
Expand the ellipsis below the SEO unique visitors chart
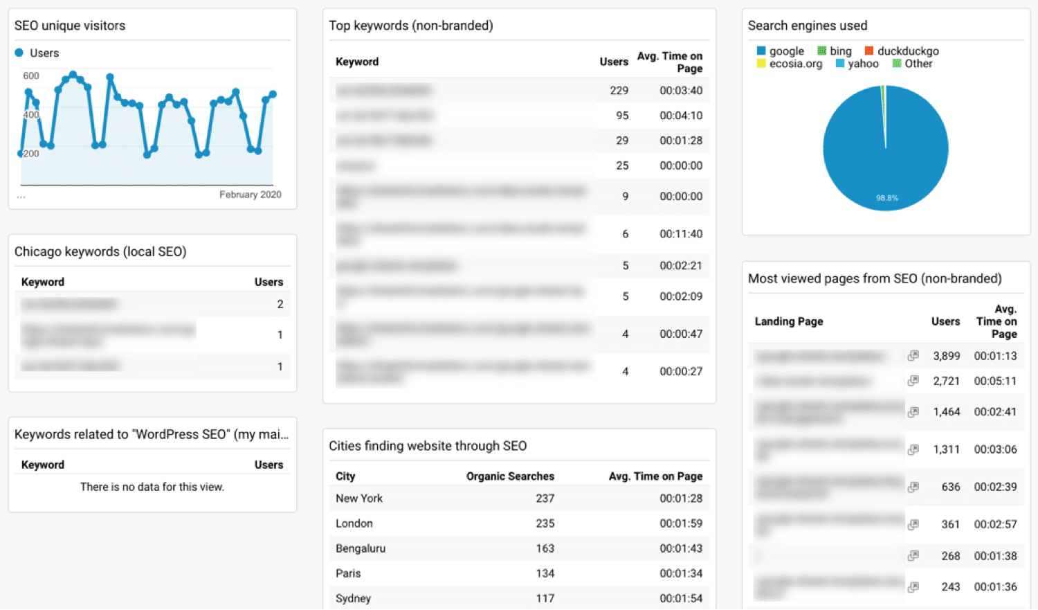coord(21,196)
